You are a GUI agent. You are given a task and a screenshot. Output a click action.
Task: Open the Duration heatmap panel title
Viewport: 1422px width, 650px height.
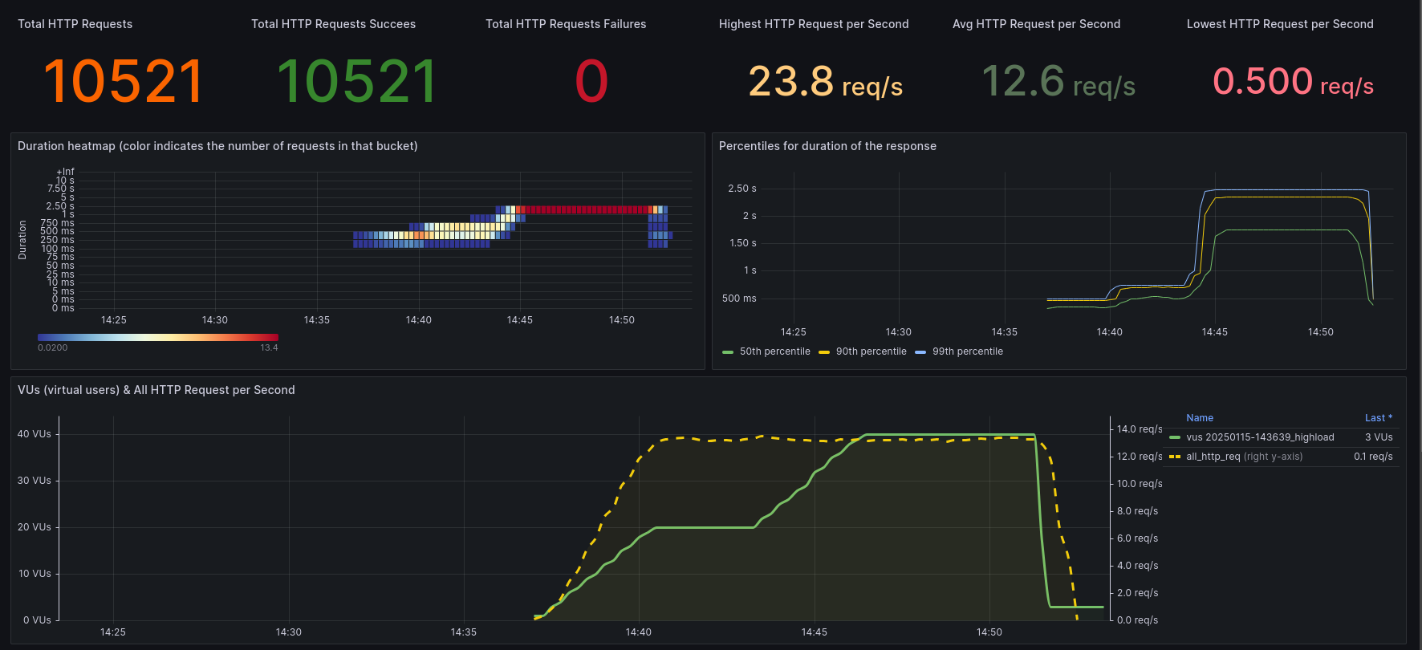click(217, 146)
